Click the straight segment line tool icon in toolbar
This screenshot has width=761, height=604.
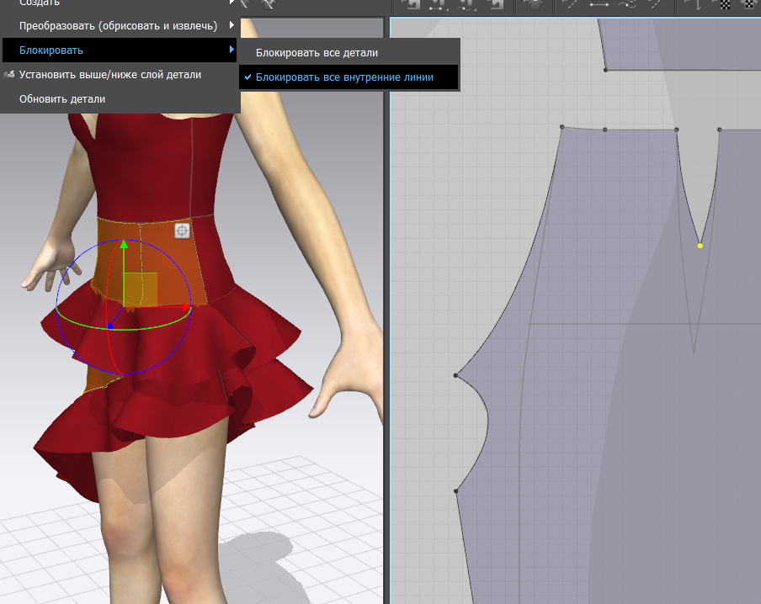tap(599, 4)
